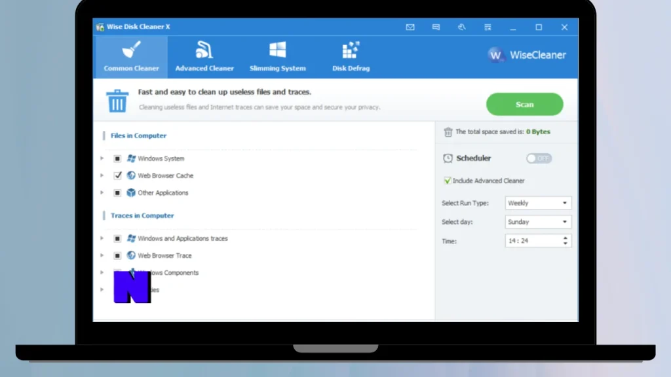Expand the Web Browser Trace node
This screenshot has height=377, width=671.
click(102, 256)
